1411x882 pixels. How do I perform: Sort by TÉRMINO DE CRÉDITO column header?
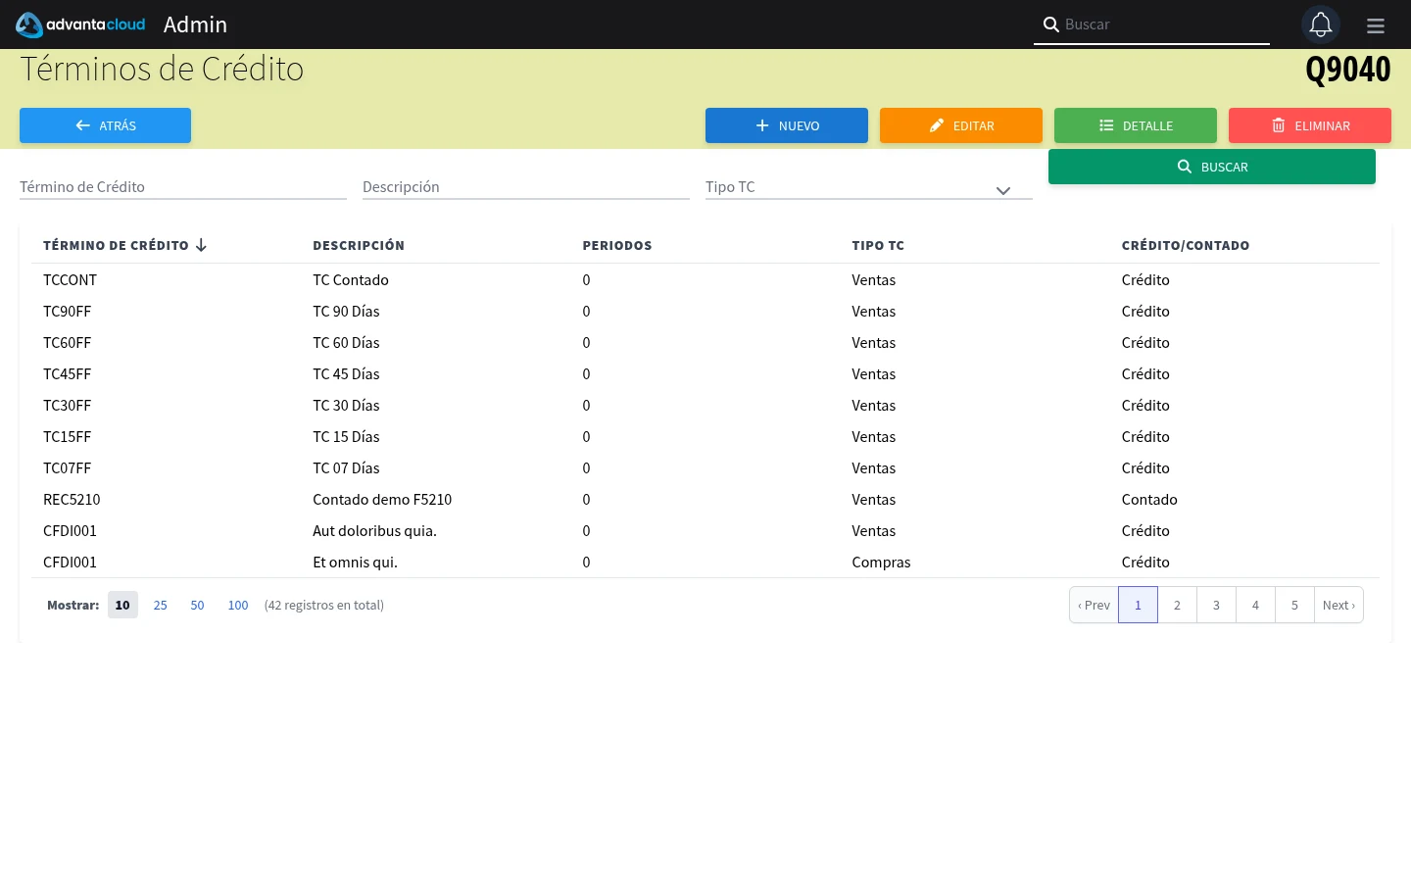point(124,245)
